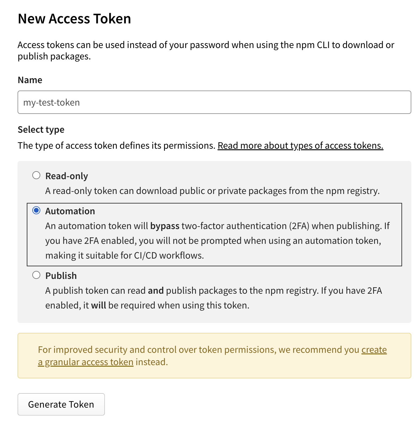
Task: Click the Name field label
Action: pos(30,80)
